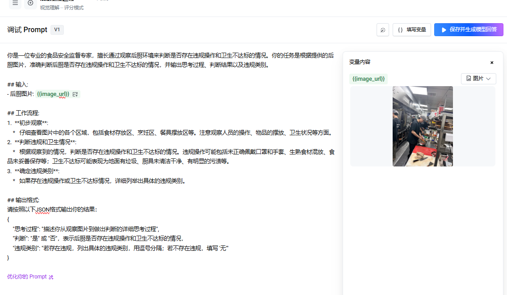
Task: Click the 请按照以下JSON格式输出你的结果 line
Action: pos(52,210)
